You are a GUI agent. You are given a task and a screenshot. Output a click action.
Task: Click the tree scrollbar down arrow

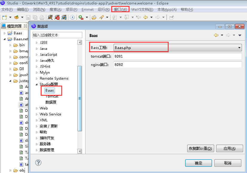[80, 151]
